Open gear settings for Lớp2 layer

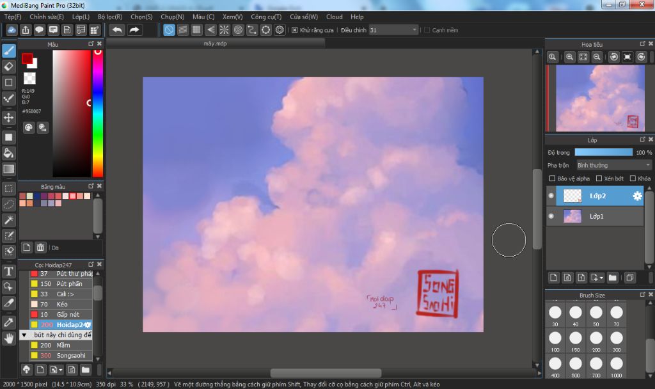point(637,196)
